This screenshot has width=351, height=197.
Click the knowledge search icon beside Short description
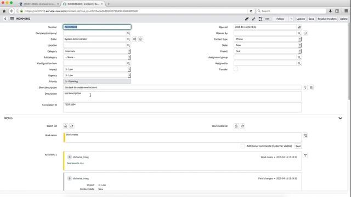(x=311, y=88)
